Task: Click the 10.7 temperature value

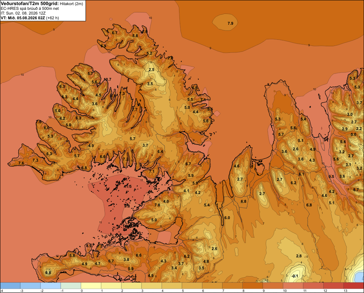Action: click(107, 79)
